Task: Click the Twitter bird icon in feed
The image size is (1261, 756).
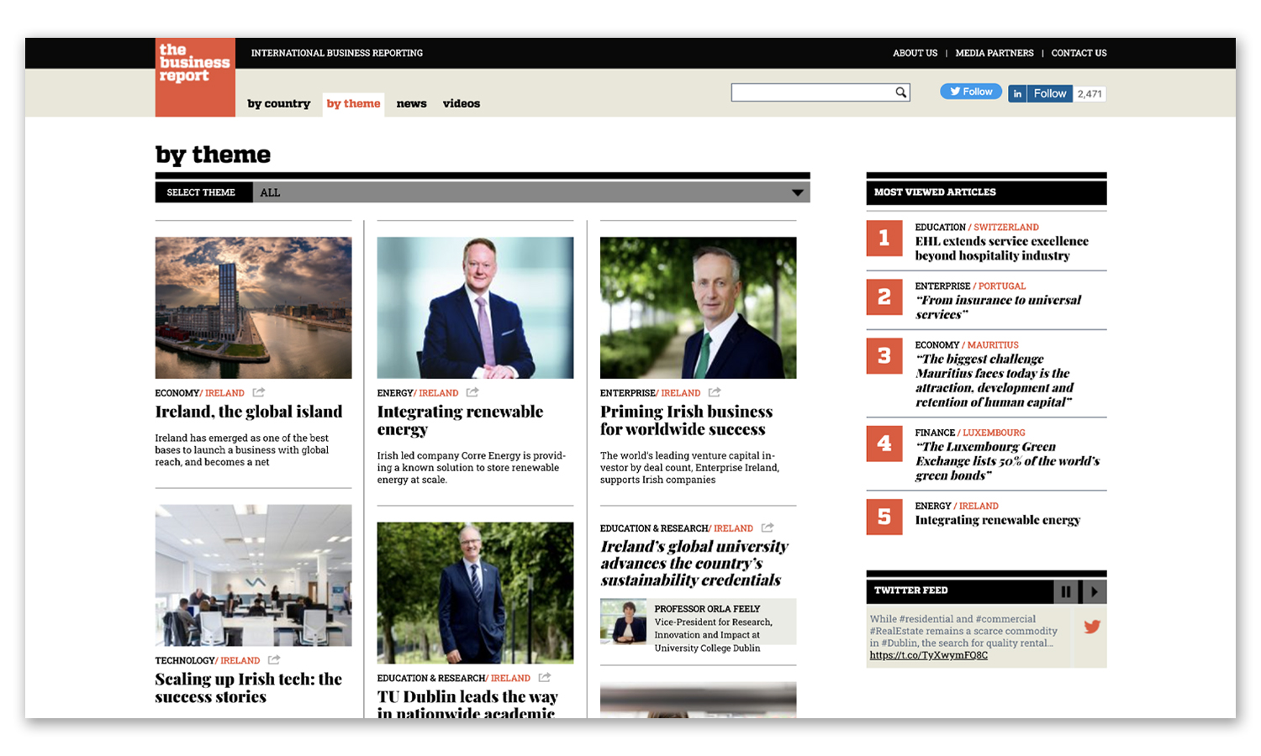Action: [x=1091, y=627]
